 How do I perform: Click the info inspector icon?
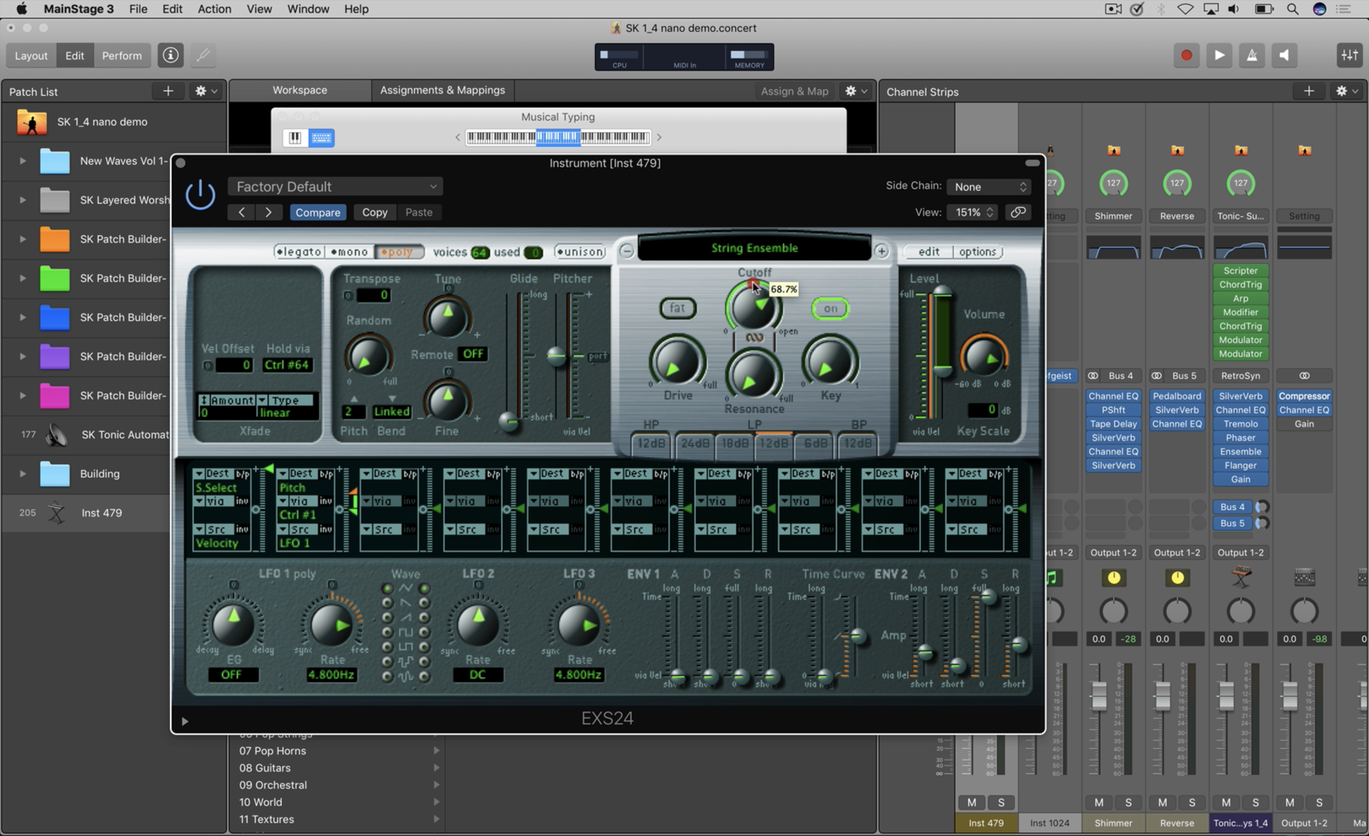170,55
